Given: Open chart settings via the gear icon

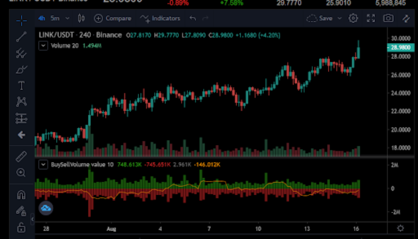Looking at the screenshot, I should pyautogui.click(x=353, y=18).
